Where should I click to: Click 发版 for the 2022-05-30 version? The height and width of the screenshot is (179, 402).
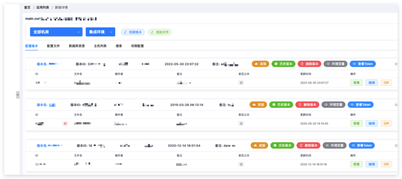coord(261,64)
